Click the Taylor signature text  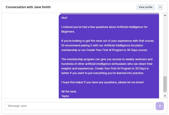65,96
